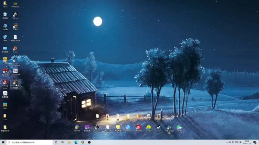
Task: Launch the WeChat shortcut
Action: pyautogui.click(x=179, y=128)
